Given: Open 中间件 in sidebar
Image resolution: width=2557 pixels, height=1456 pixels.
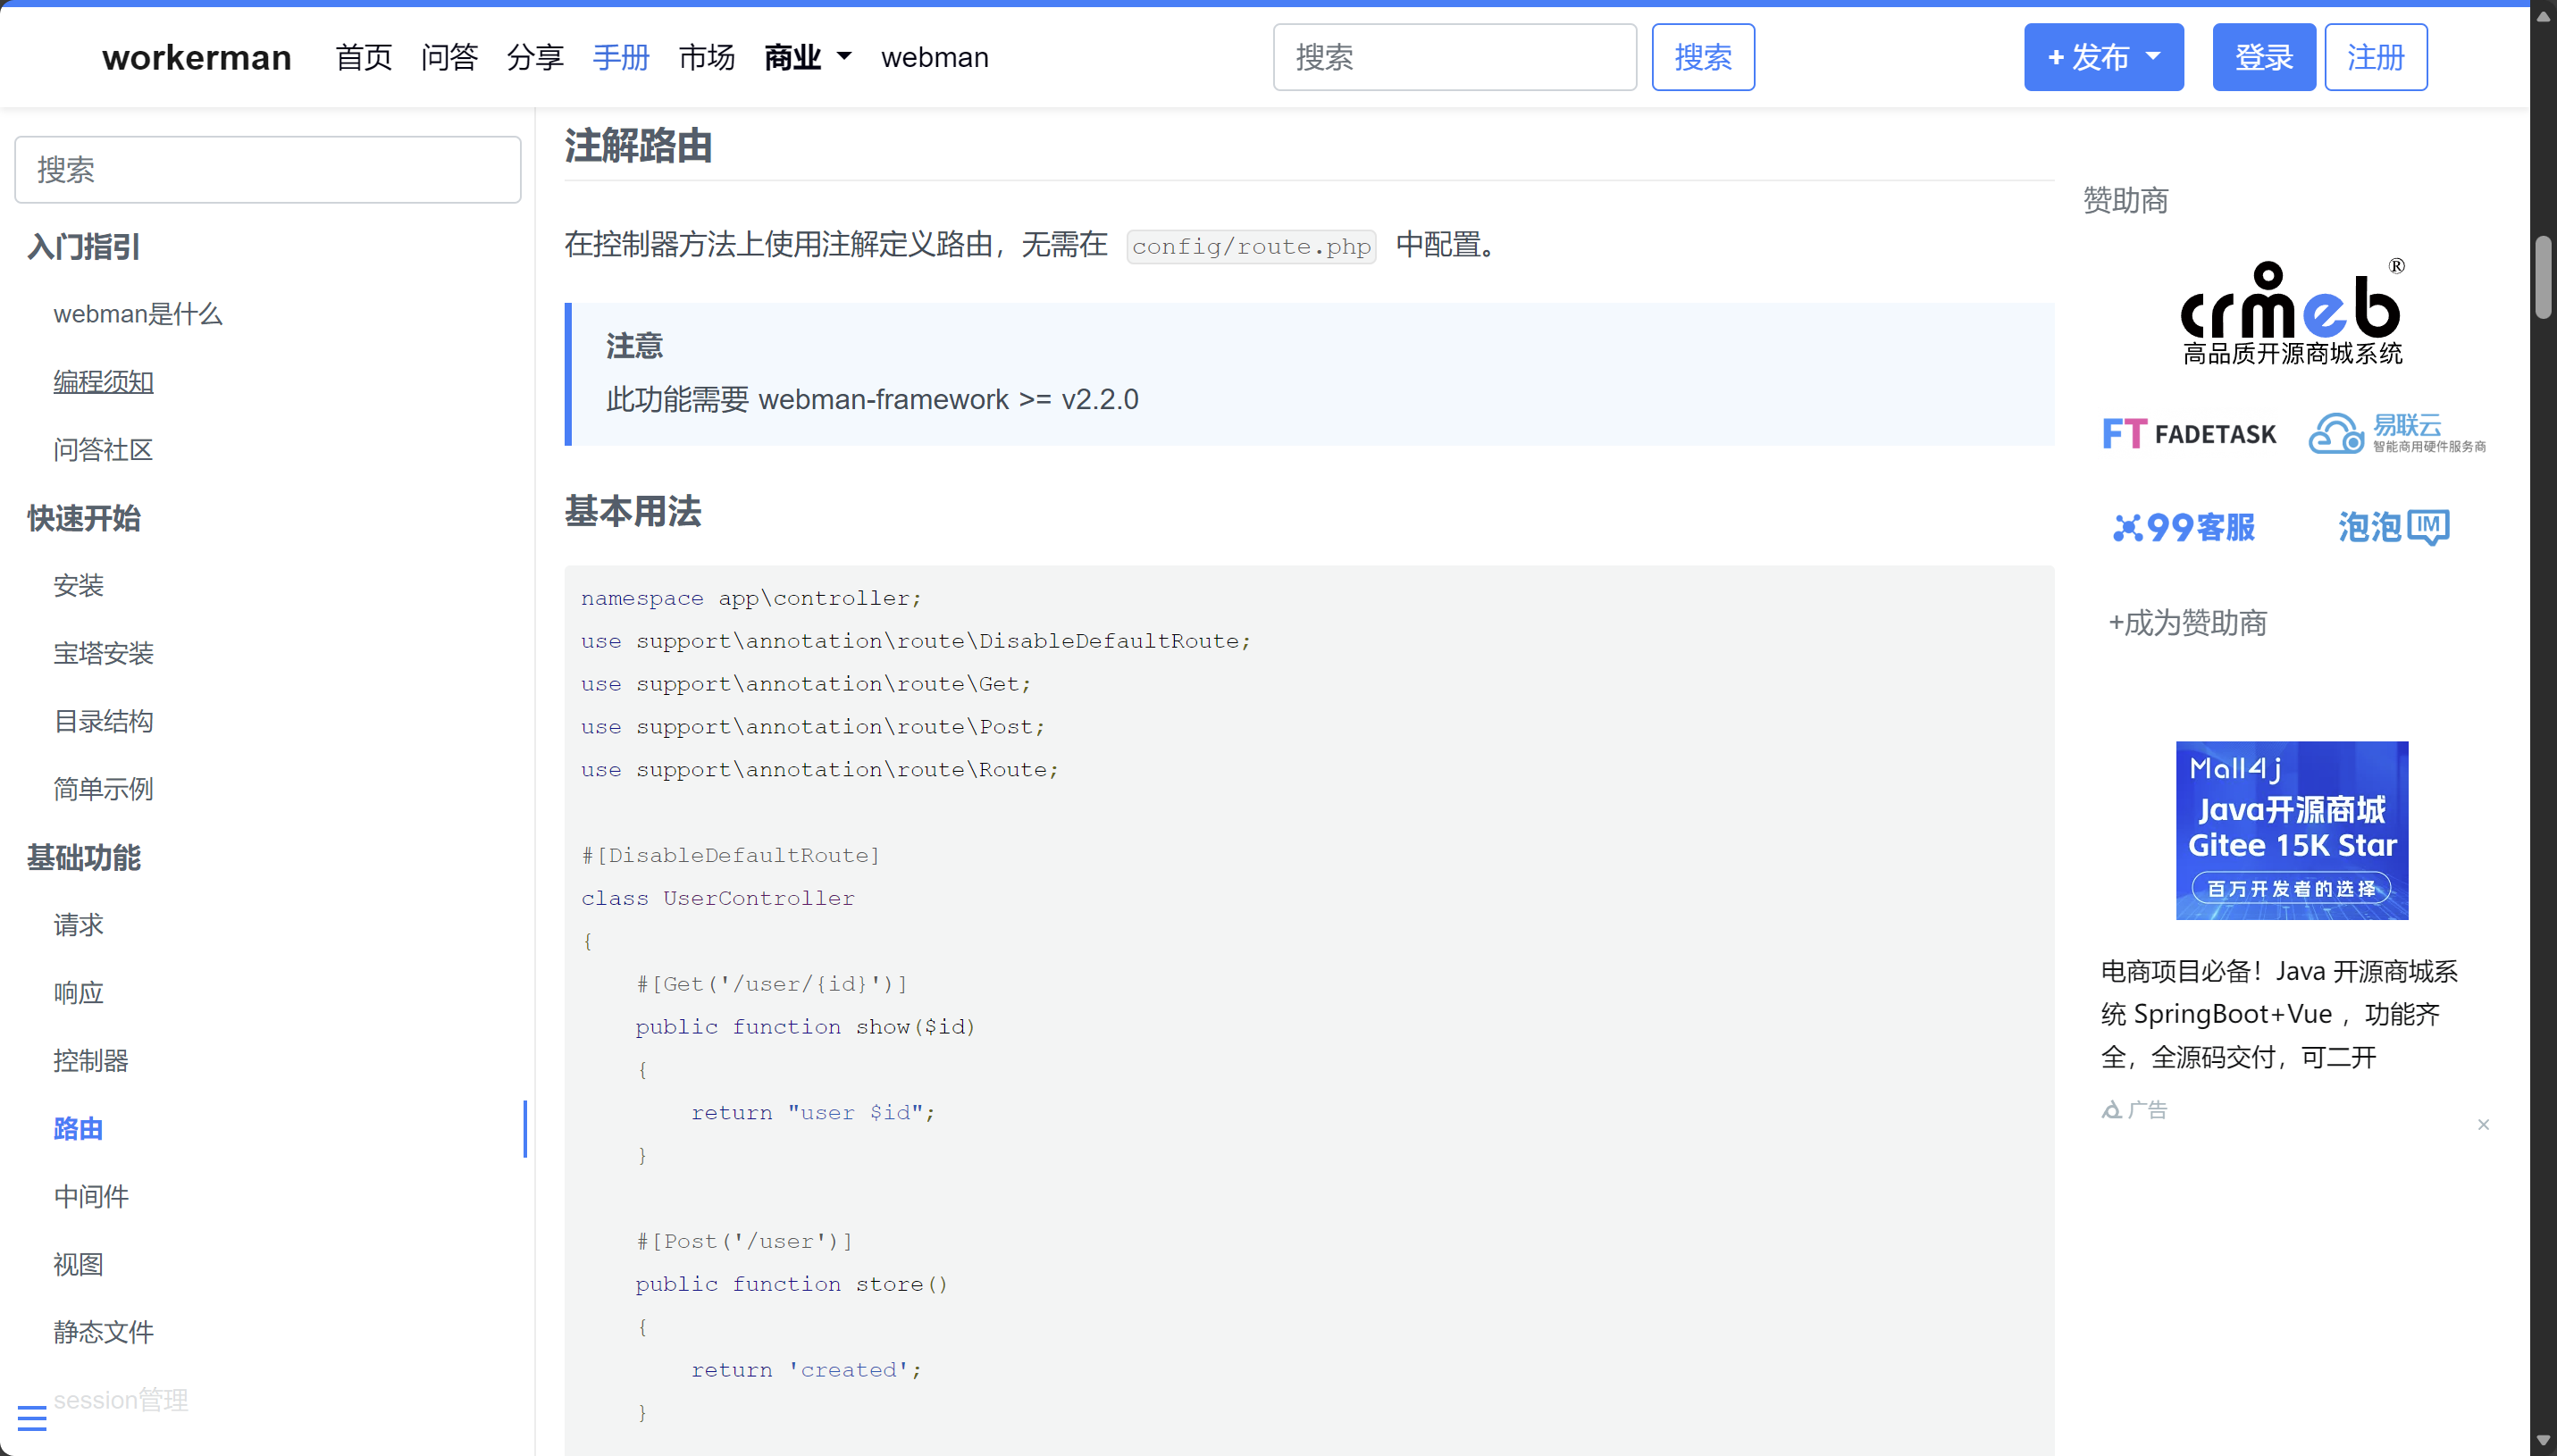Looking at the screenshot, I should tap(91, 1196).
